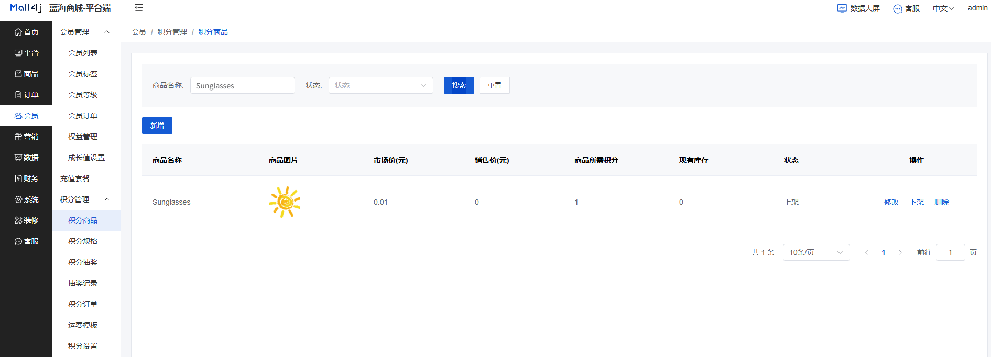Click the 销售价(元) column header
Image resolution: width=991 pixels, height=357 pixels.
[492, 160]
